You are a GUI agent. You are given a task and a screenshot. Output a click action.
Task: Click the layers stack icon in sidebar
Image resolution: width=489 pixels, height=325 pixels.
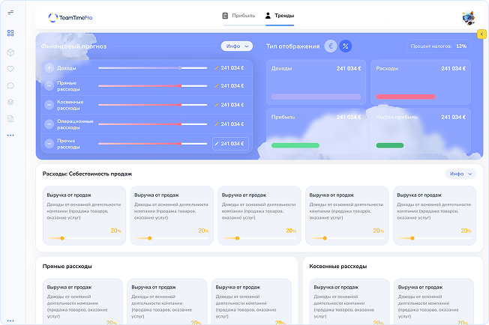click(x=10, y=102)
